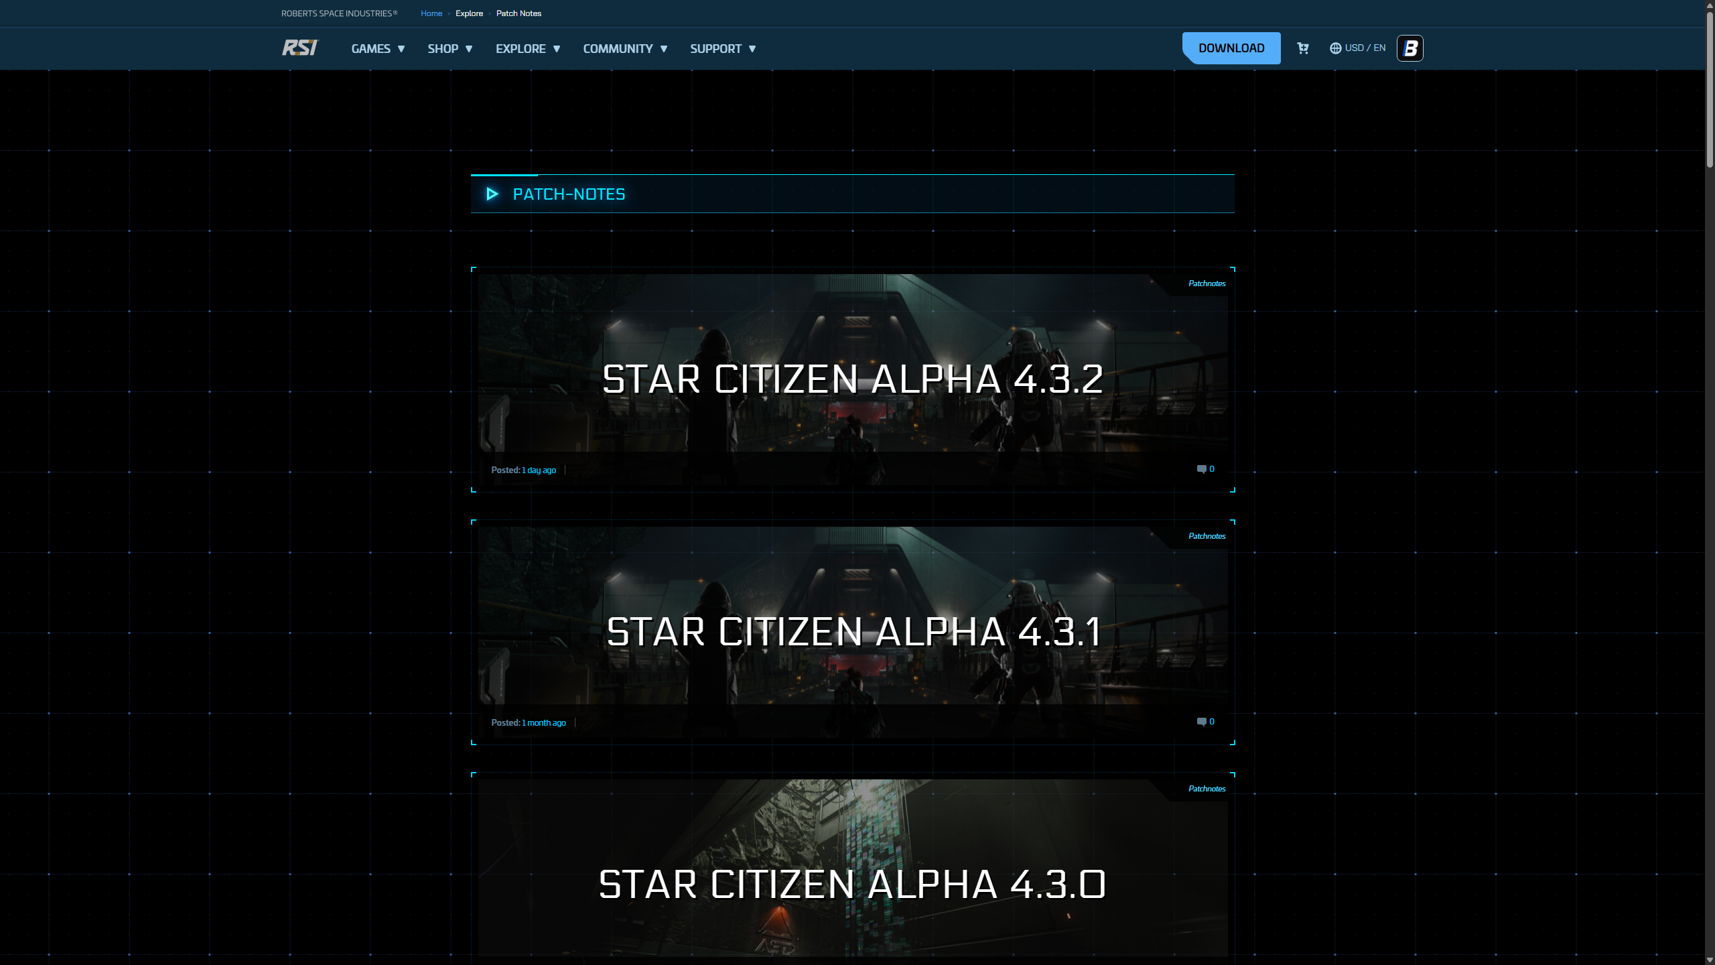Click the Explore breadcrumb entry

(x=470, y=13)
